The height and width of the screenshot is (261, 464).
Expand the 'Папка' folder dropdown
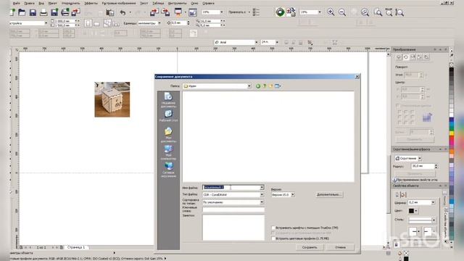pyautogui.click(x=249, y=86)
